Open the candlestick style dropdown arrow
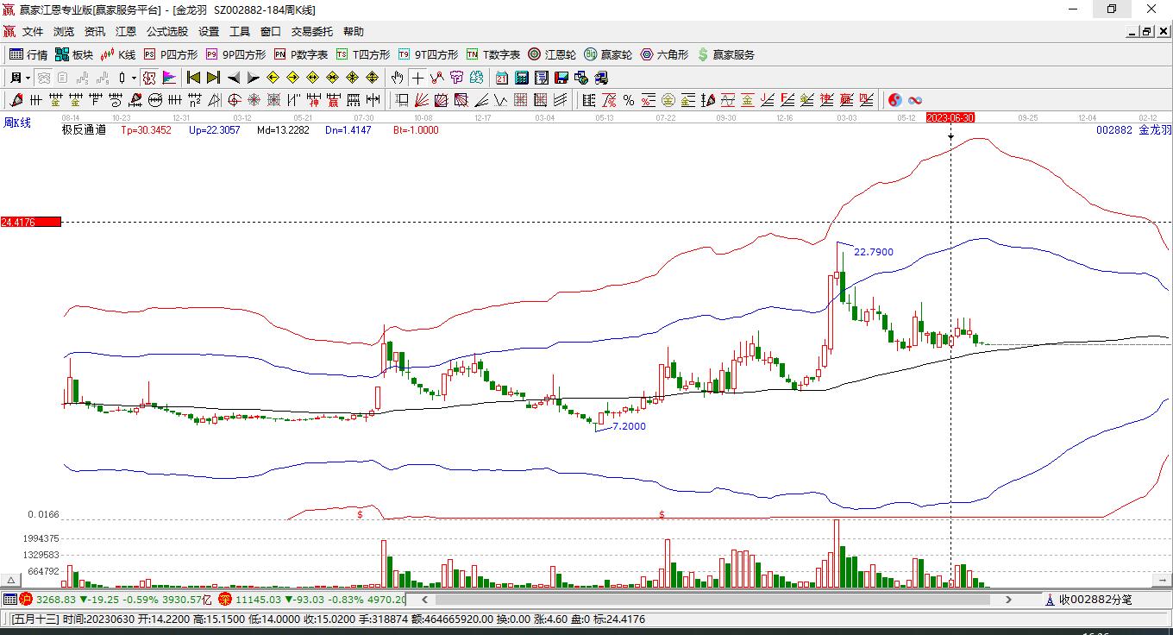 pyautogui.click(x=134, y=78)
